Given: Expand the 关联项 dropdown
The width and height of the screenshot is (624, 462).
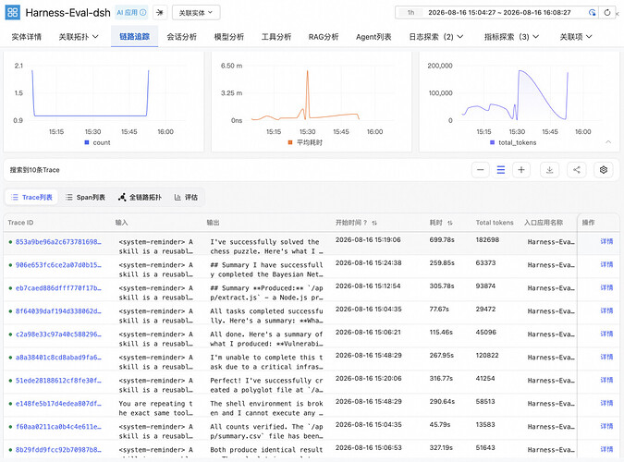Looking at the screenshot, I should [x=576, y=37].
